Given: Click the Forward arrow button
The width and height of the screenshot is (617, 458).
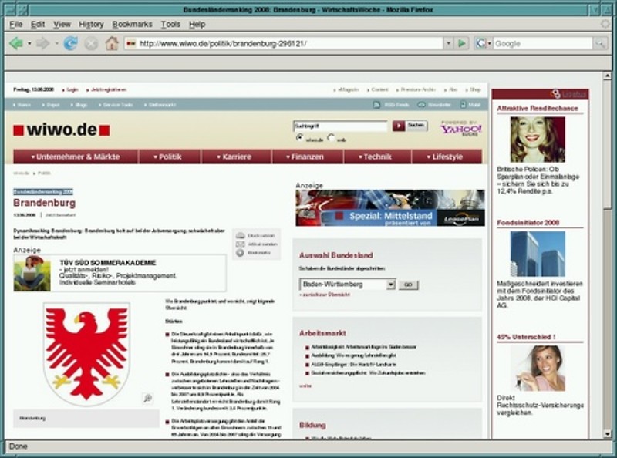Looking at the screenshot, I should tap(42, 43).
